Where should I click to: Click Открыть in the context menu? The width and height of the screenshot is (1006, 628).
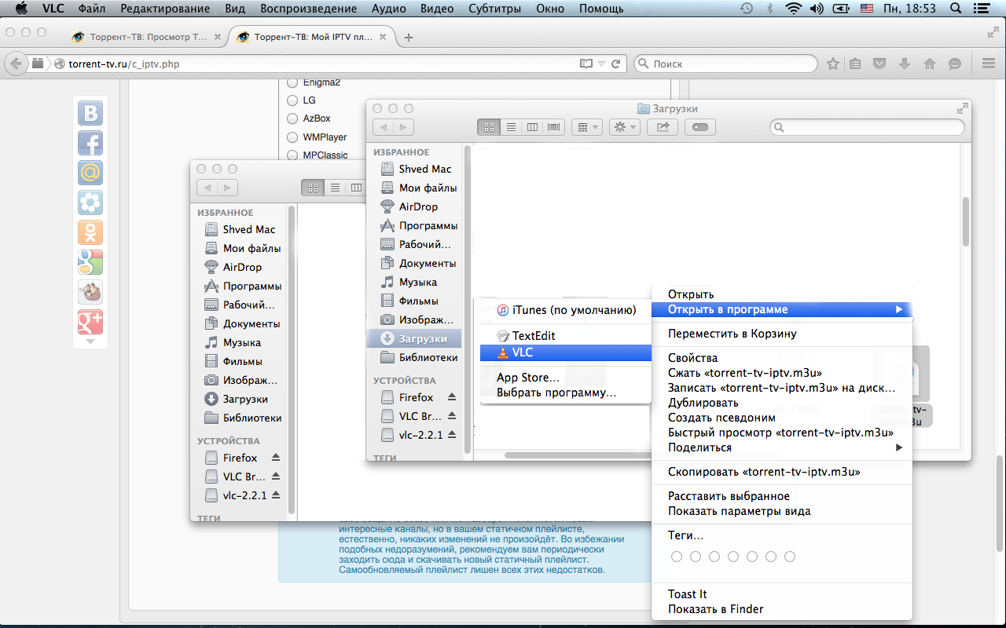pyautogui.click(x=783, y=294)
